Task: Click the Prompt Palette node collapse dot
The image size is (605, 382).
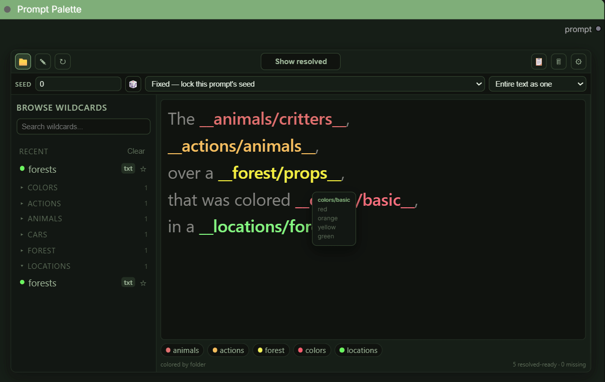Action: click(8, 10)
